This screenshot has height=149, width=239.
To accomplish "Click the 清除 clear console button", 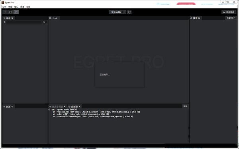I will pos(185,106).
